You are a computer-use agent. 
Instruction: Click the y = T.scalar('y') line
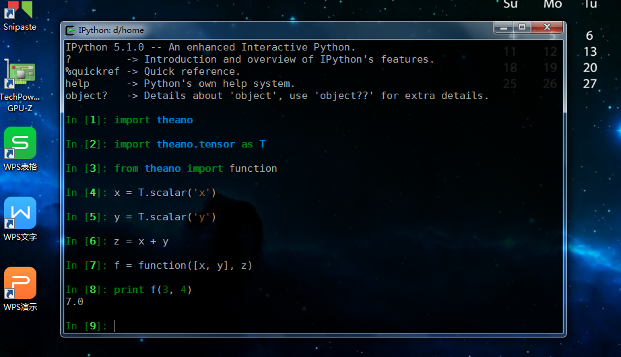pos(141,217)
